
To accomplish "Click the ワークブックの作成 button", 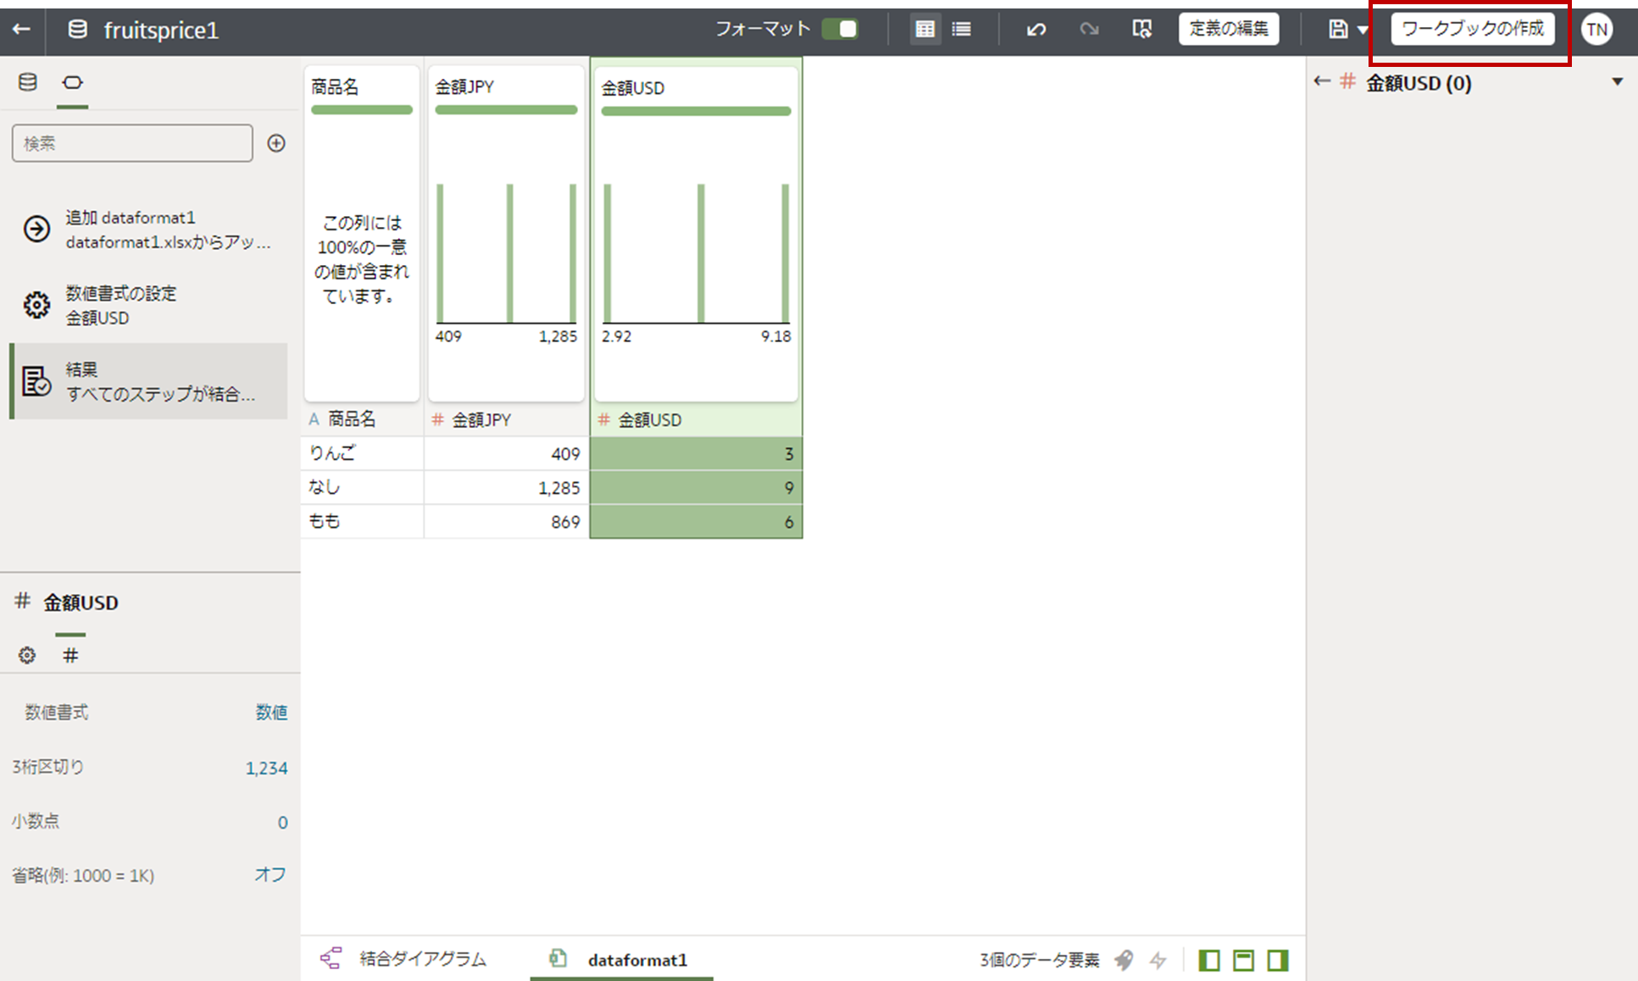I will [1472, 29].
